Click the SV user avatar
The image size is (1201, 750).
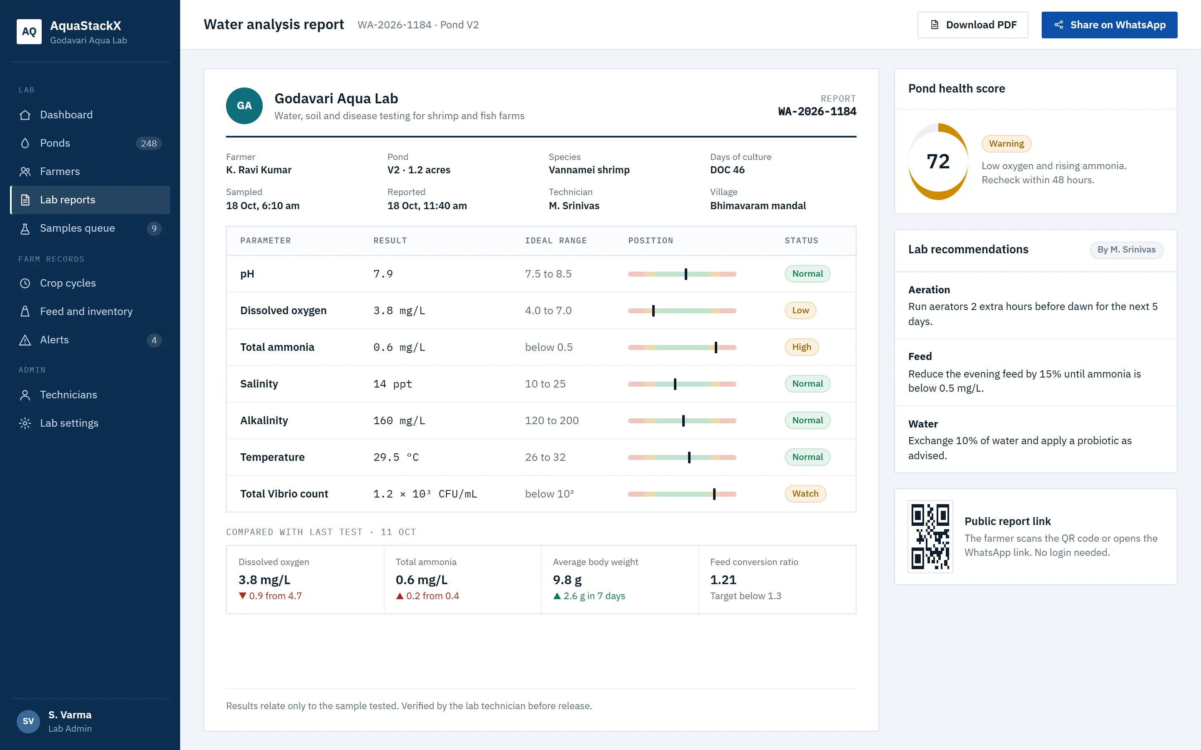point(28,721)
